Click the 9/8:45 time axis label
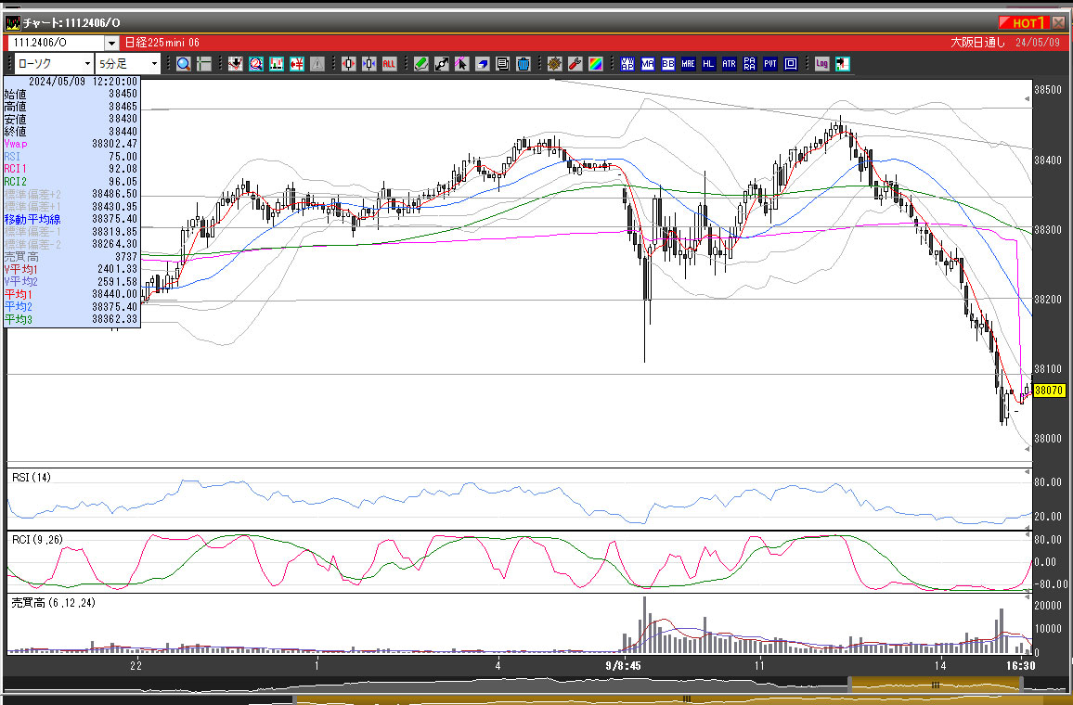Image resolution: width=1073 pixels, height=705 pixels. pos(623,665)
